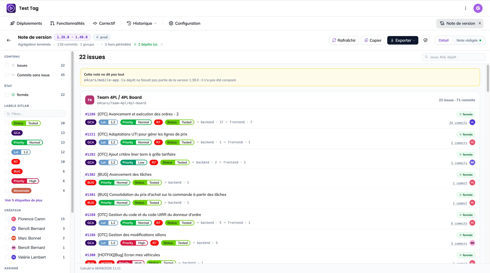This screenshot has height=273, width=490.
Task: Close the Note de version tab
Action: tap(480, 23)
